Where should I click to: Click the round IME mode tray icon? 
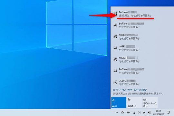click(x=149, y=112)
